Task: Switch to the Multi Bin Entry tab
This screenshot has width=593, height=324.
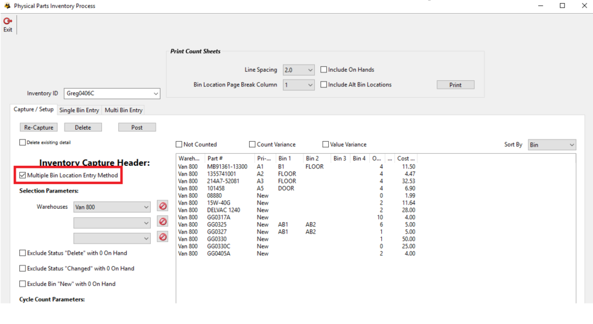Action: pos(124,110)
